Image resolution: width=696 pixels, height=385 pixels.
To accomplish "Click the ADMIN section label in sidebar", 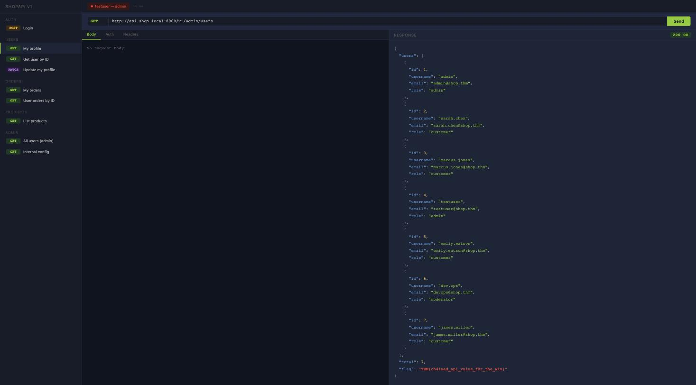I will tap(12, 132).
